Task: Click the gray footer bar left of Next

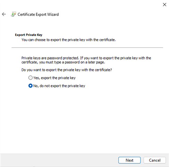Action: pyautogui.click(x=59, y=160)
